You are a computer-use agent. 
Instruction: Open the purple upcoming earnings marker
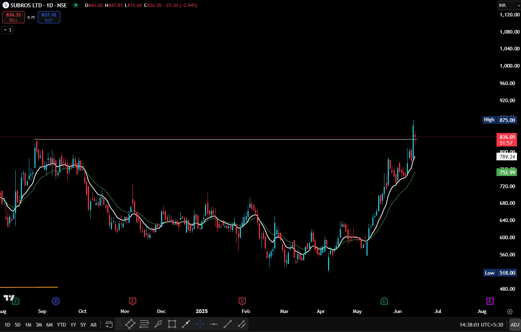pyautogui.click(x=490, y=301)
